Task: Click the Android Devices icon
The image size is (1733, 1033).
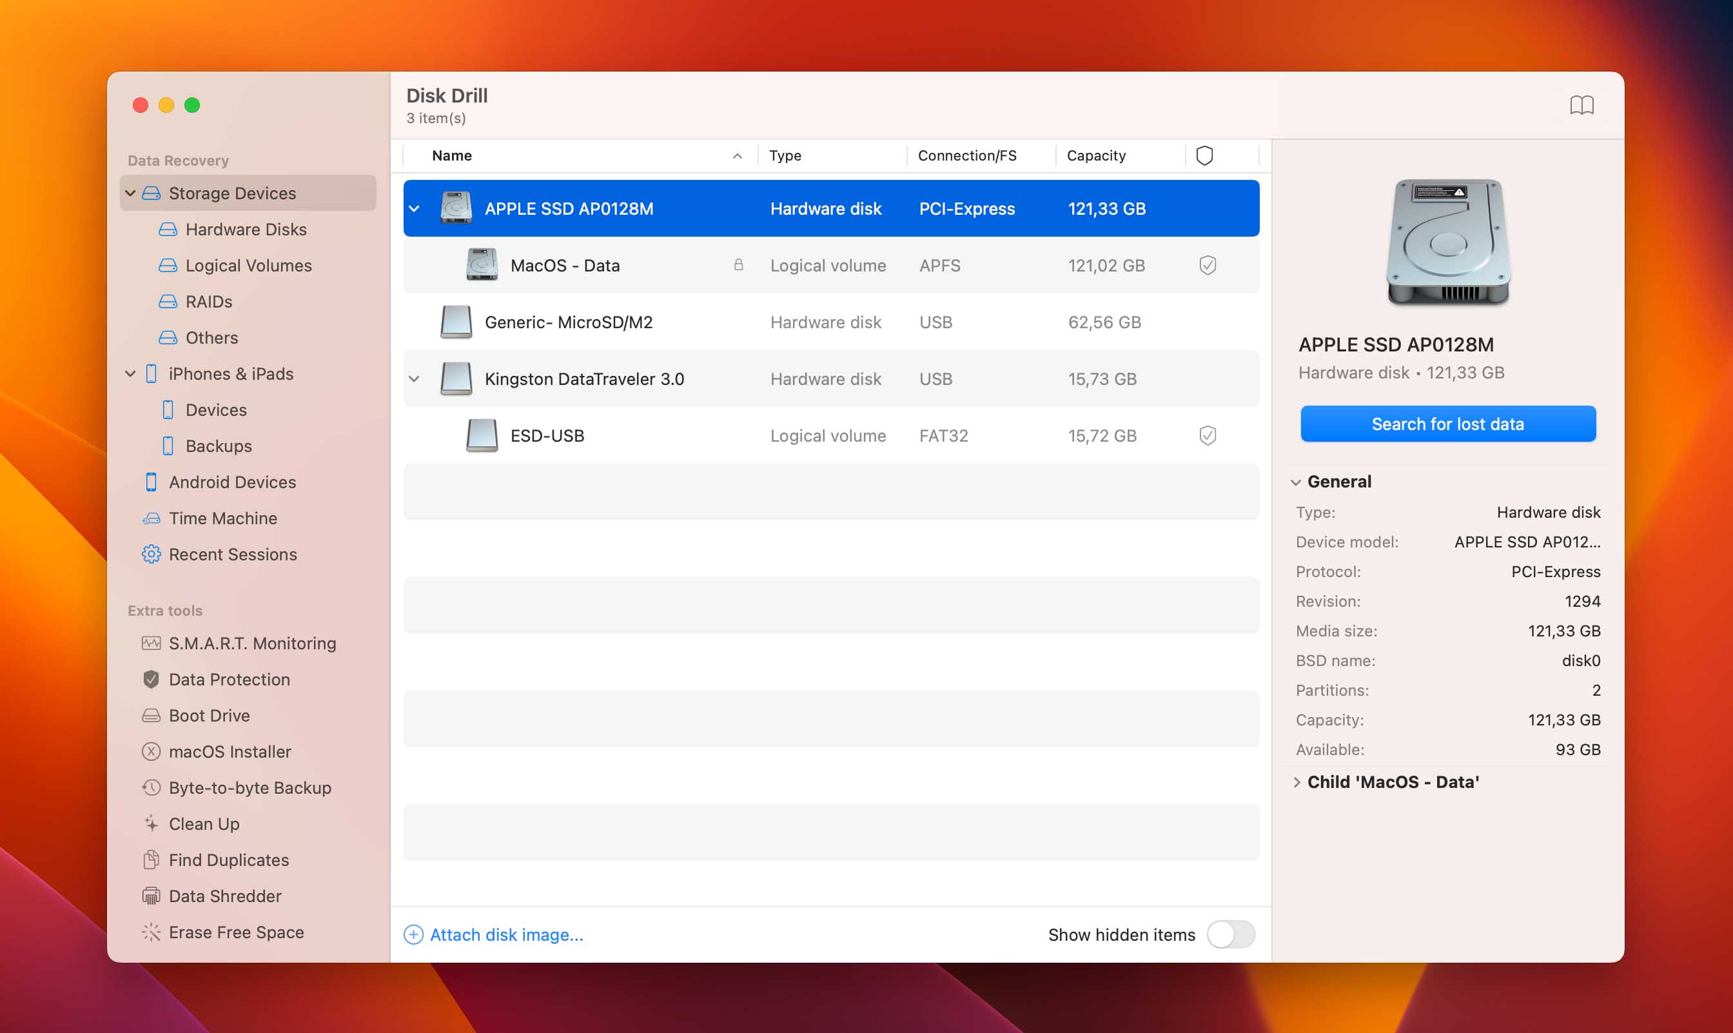Action: pos(151,482)
